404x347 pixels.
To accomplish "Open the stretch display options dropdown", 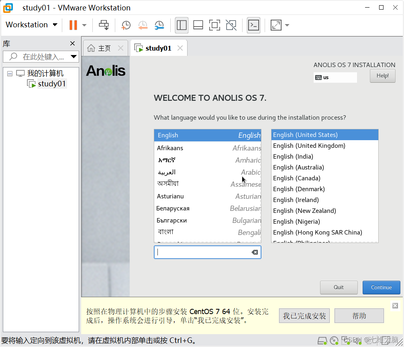I will (287, 25).
